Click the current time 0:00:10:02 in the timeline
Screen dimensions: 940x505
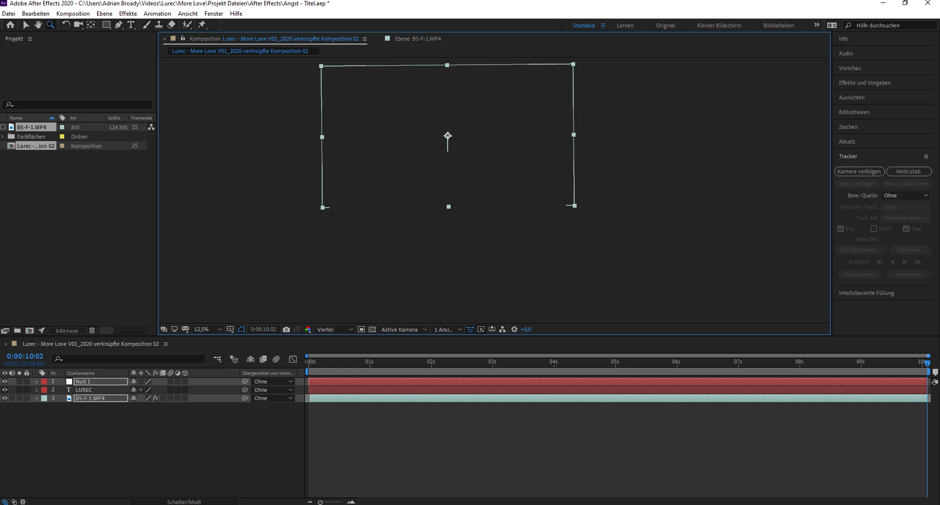tap(25, 356)
